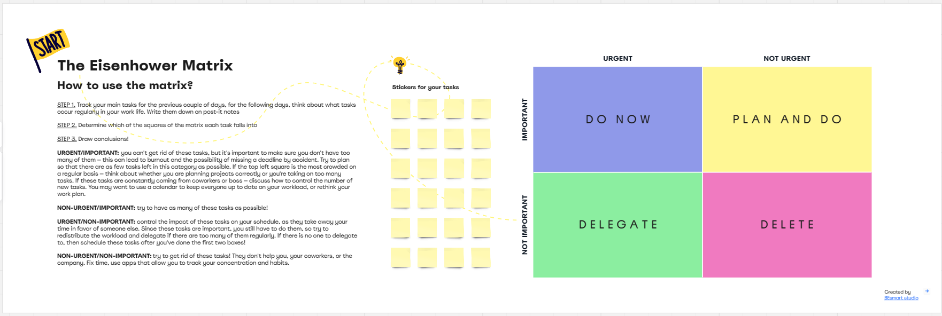Click the yellow lightbulb icon

(x=399, y=65)
